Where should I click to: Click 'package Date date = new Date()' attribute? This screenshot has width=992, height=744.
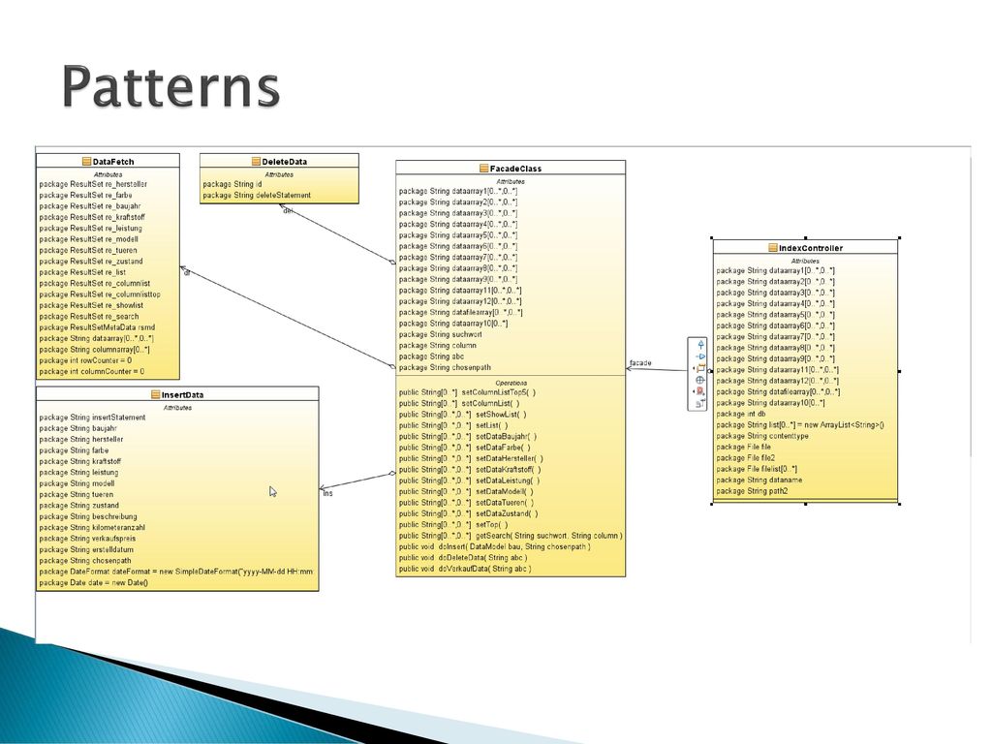(94, 582)
